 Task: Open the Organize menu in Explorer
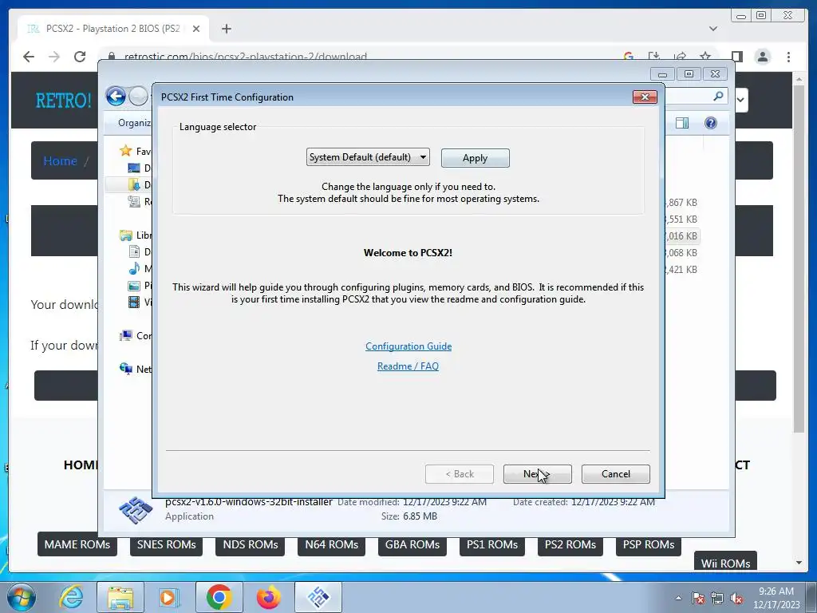click(x=134, y=122)
